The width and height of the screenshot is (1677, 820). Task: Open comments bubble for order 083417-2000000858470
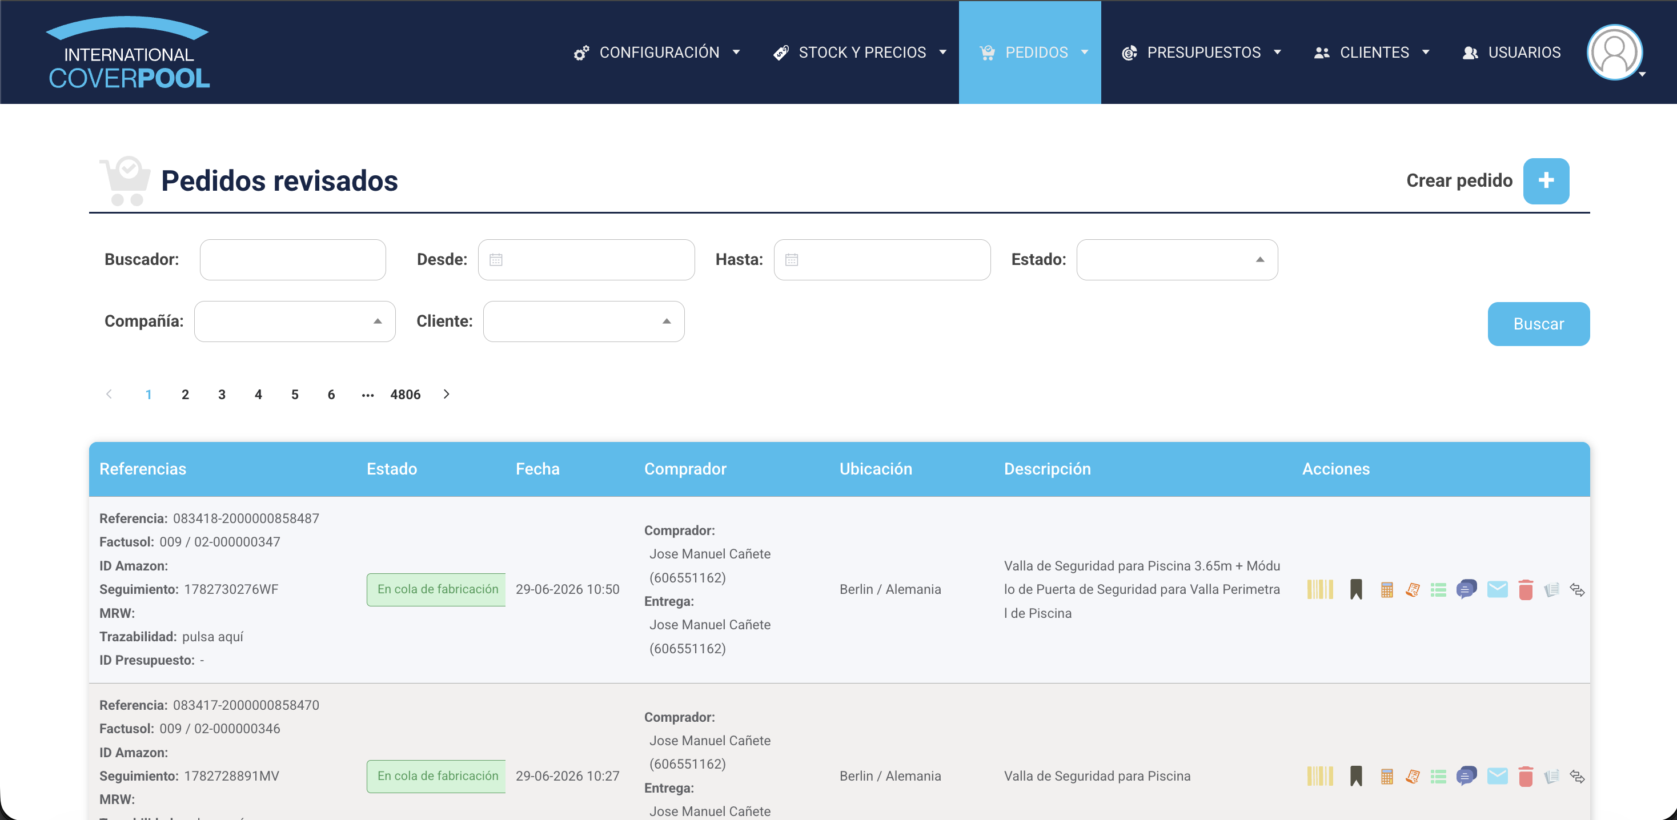1467,777
